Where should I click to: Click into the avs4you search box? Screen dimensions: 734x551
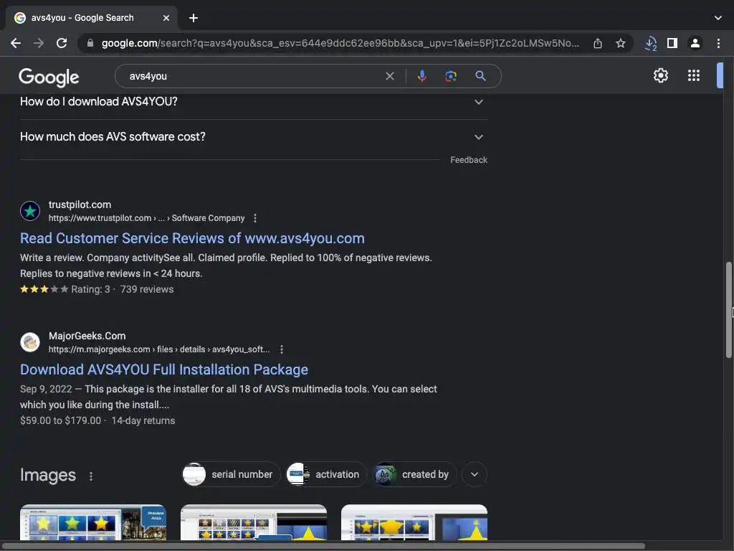tap(253, 76)
